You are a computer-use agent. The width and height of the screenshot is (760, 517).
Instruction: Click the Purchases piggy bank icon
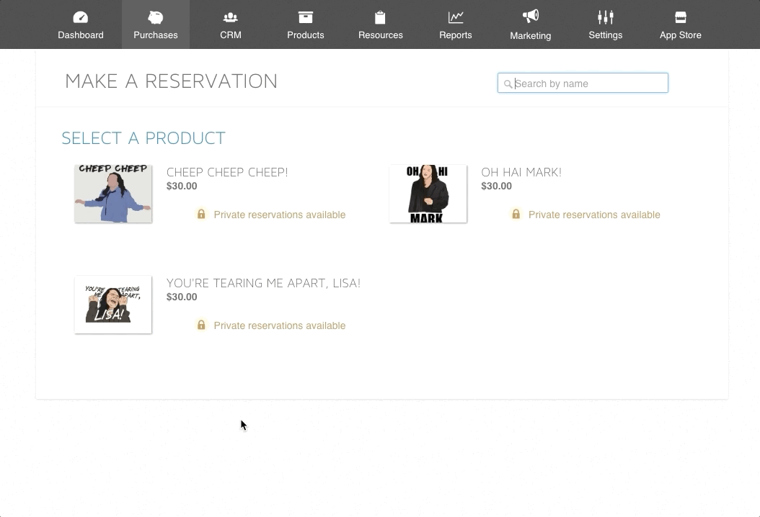tap(156, 17)
